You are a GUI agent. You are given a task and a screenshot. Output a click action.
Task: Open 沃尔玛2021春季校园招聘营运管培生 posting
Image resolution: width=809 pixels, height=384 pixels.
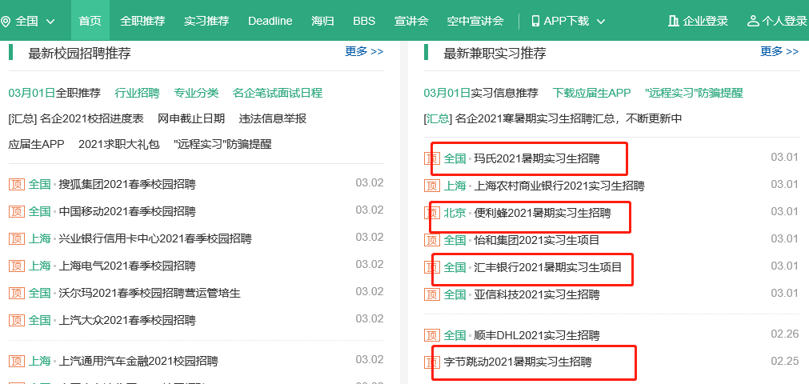150,293
